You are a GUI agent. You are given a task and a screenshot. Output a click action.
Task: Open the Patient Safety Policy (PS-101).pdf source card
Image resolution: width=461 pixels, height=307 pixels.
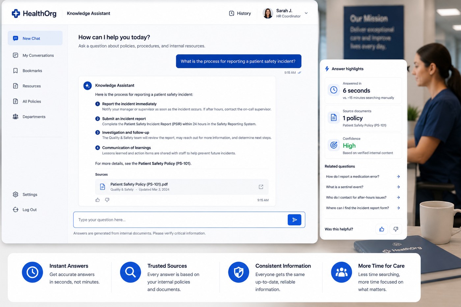pos(182,187)
